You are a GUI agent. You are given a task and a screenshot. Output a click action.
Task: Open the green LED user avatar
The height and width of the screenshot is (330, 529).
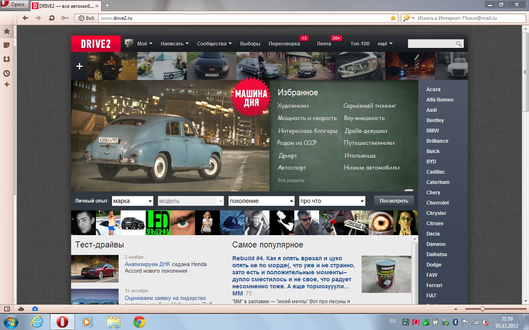158,223
